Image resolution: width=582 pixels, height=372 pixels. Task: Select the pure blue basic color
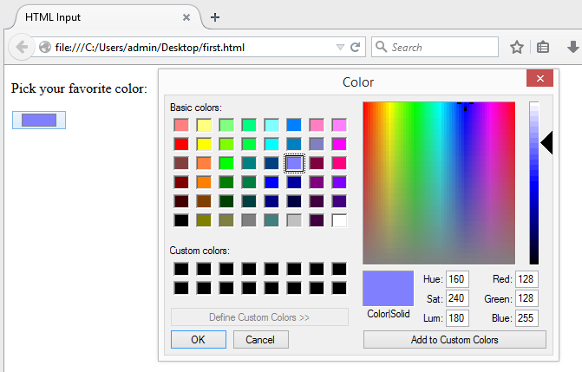click(x=271, y=182)
